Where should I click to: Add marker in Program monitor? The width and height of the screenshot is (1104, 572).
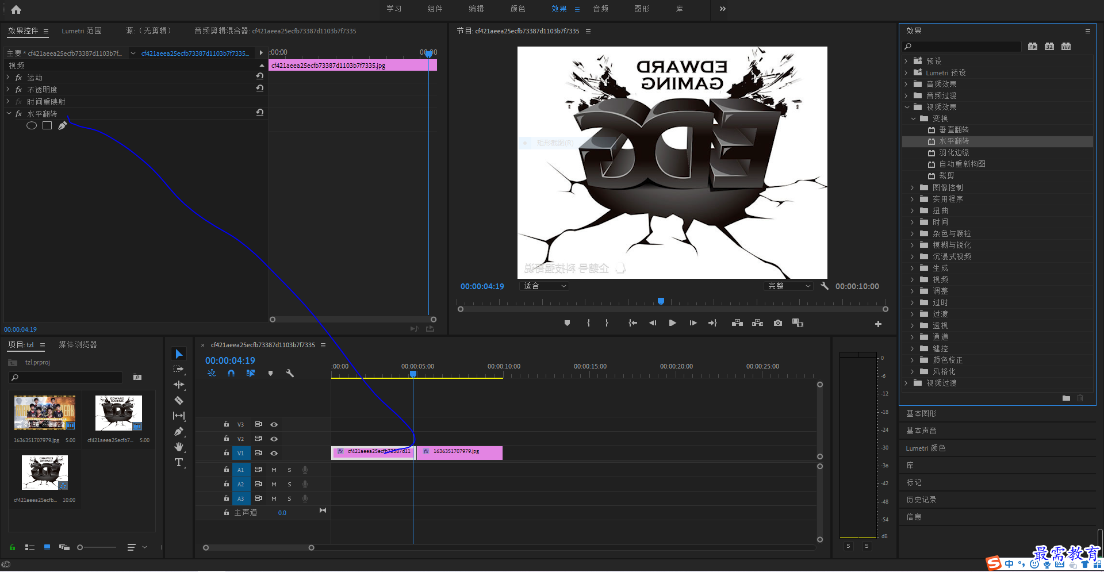pos(567,323)
